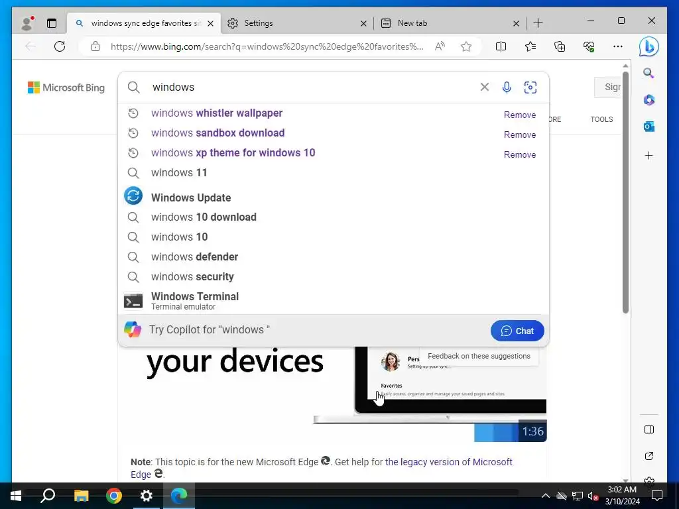Screen dimensions: 679x509
Task: Click the browser address bar URL
Action: coord(267,46)
